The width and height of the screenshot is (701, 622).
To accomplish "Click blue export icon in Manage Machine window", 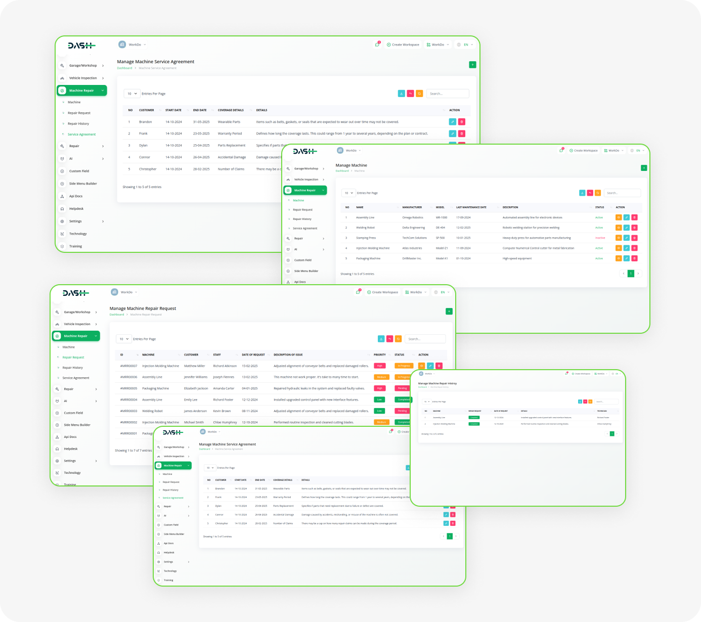I will (582, 193).
